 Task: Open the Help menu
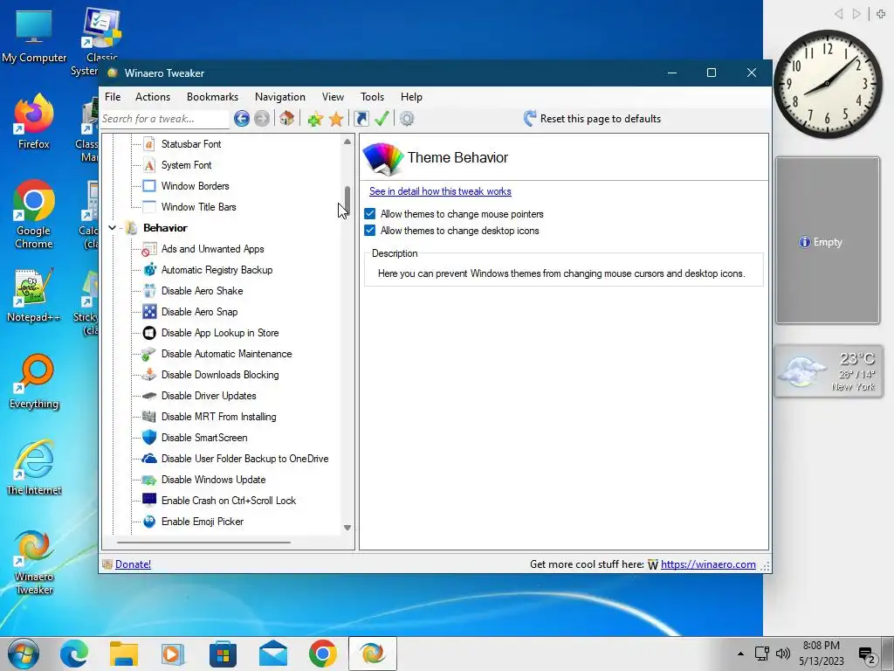click(411, 97)
